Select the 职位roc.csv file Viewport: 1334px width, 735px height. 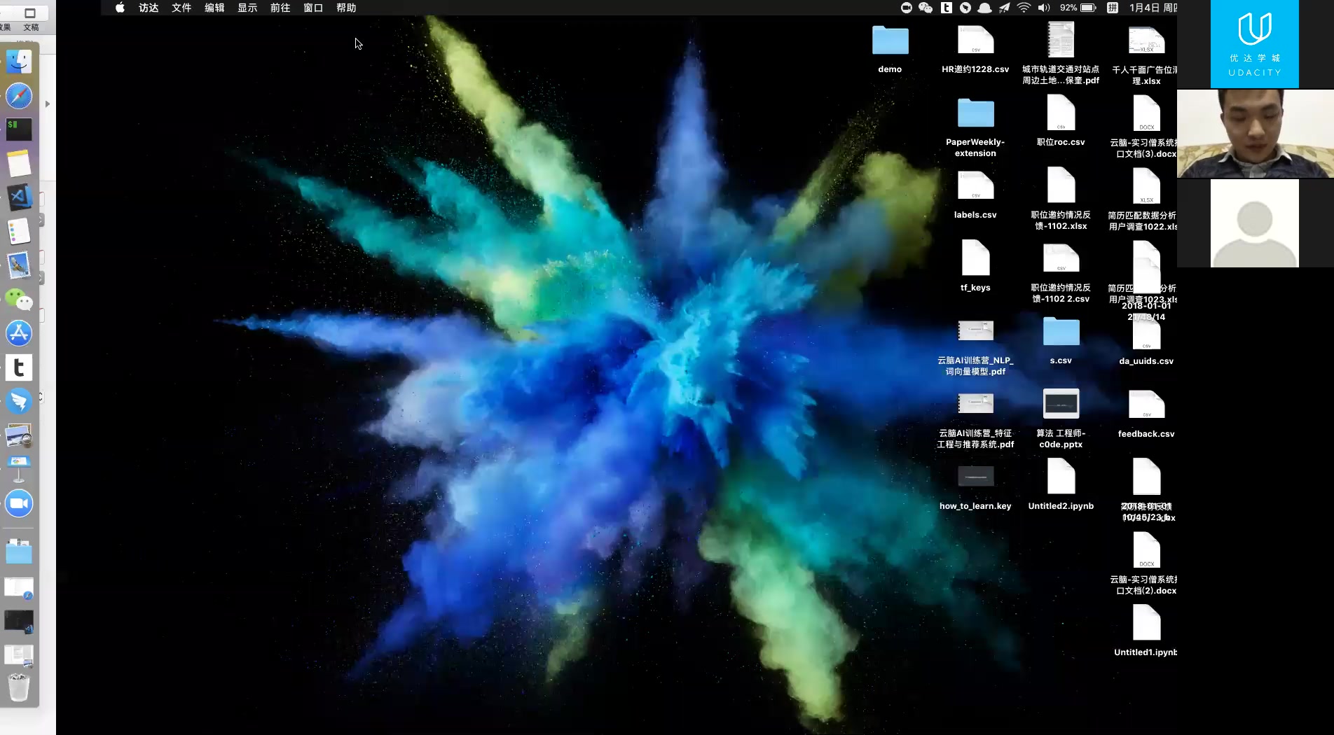1061,113
